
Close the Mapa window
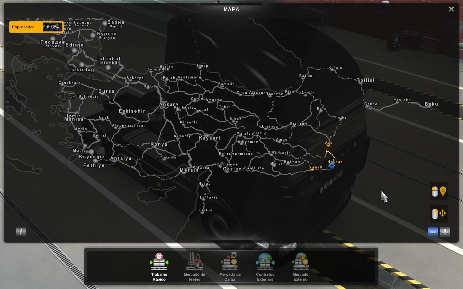451,9
